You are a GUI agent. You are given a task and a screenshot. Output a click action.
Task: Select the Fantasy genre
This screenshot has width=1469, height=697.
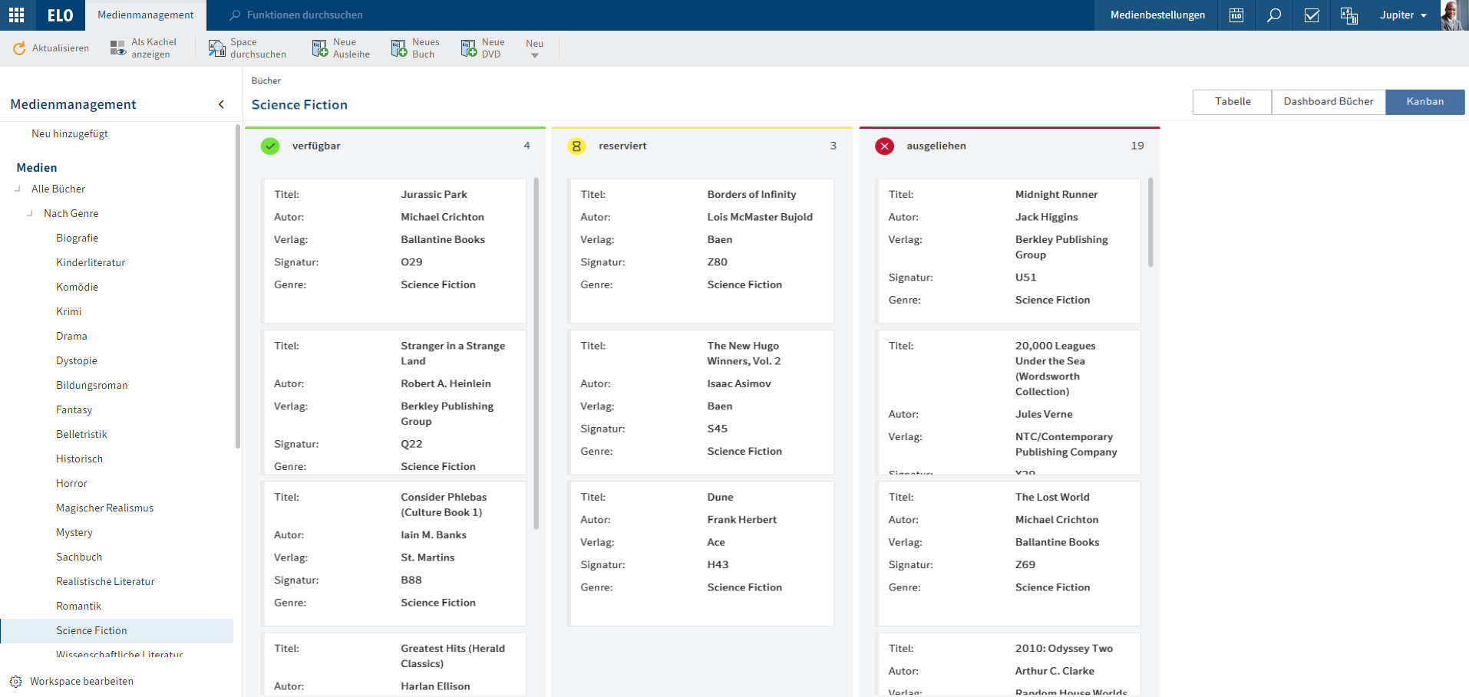click(74, 409)
